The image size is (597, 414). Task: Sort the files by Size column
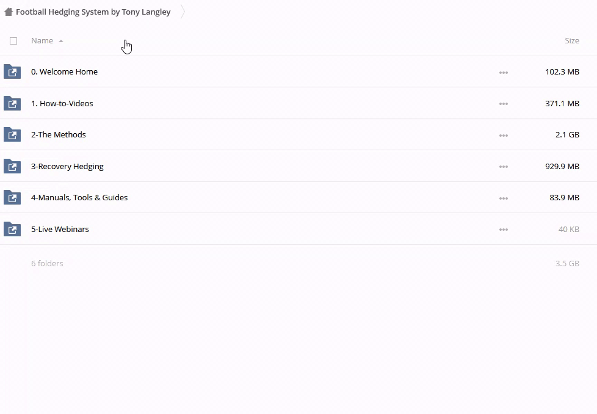(571, 41)
